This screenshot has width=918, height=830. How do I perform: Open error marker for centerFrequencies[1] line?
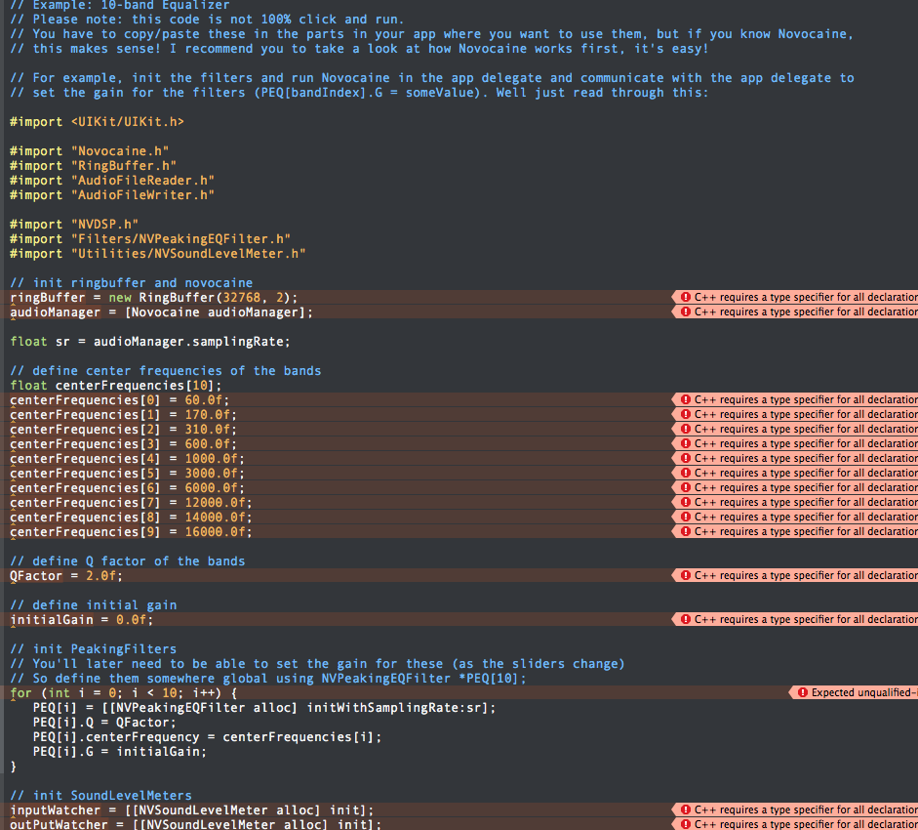tap(686, 414)
